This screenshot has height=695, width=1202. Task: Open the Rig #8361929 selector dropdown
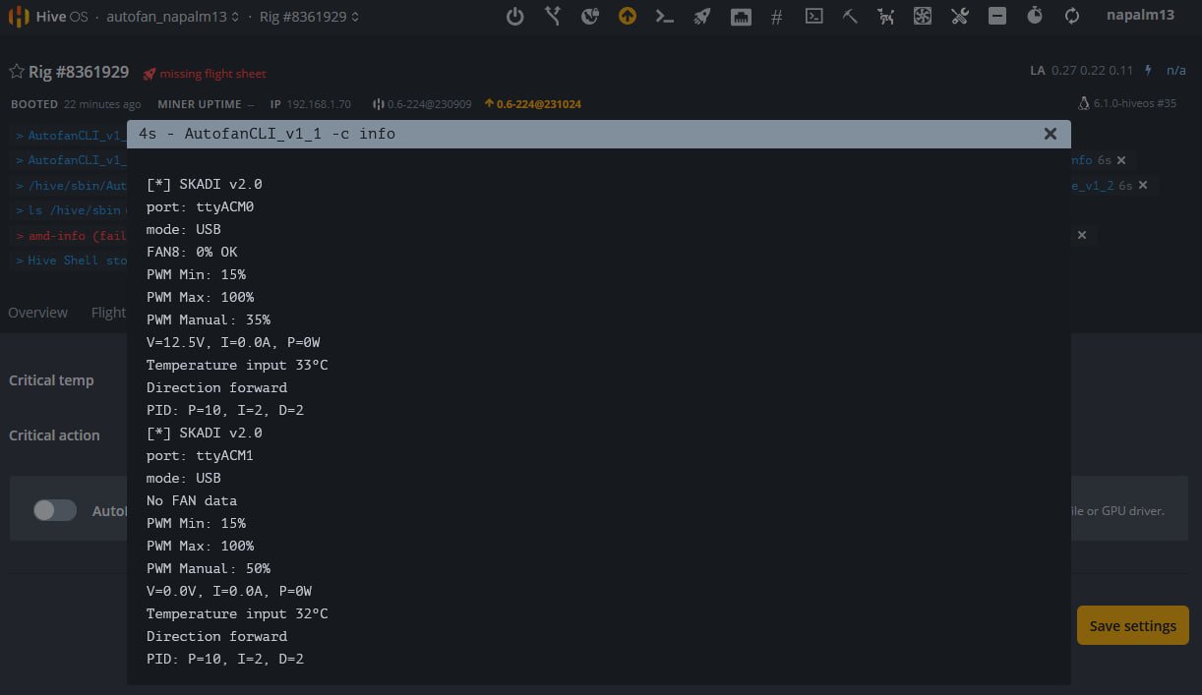(309, 17)
